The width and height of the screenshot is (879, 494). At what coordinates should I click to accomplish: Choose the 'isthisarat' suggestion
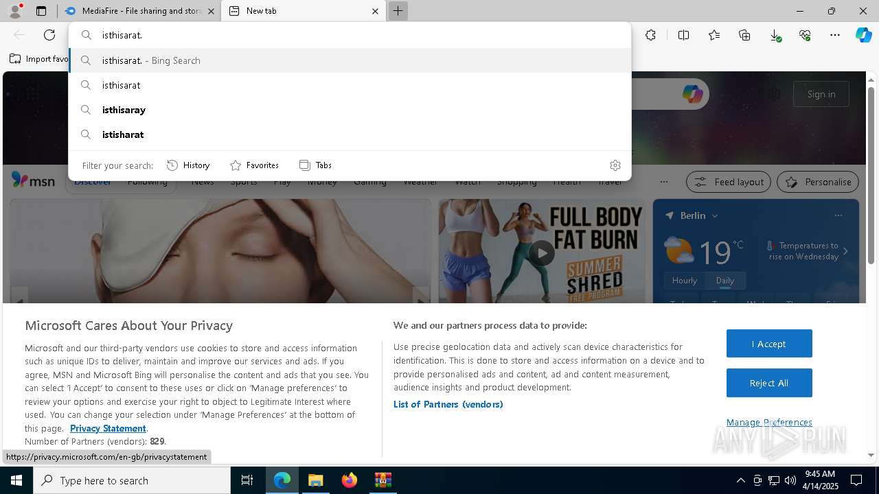[x=350, y=85]
